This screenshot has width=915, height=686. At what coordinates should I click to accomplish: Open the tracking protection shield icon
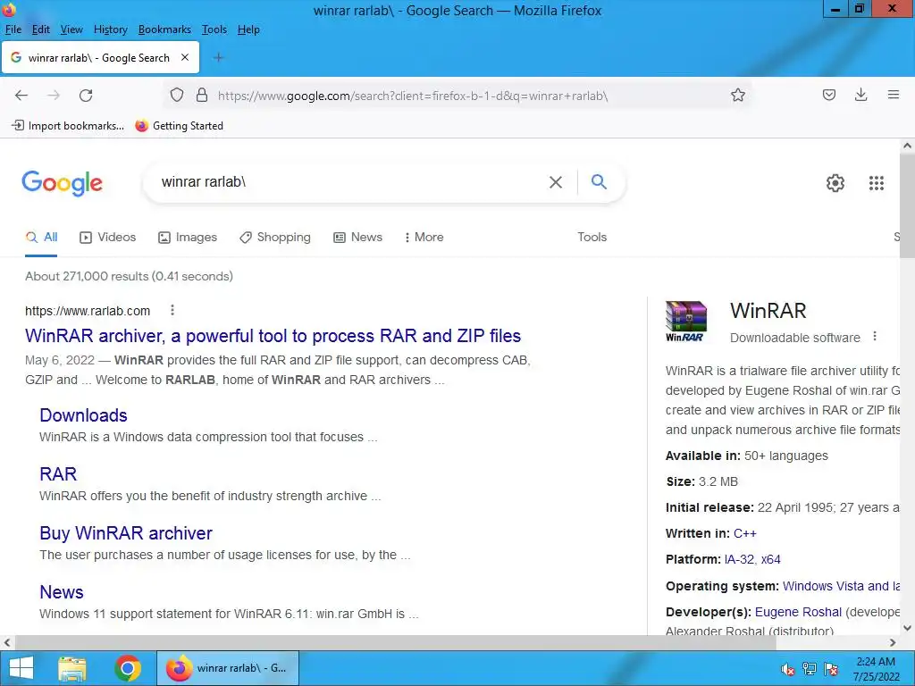click(177, 95)
